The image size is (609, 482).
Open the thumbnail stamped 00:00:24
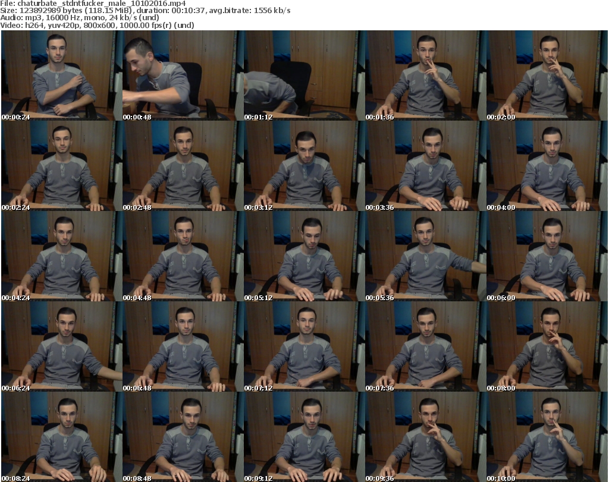[x=61, y=75]
